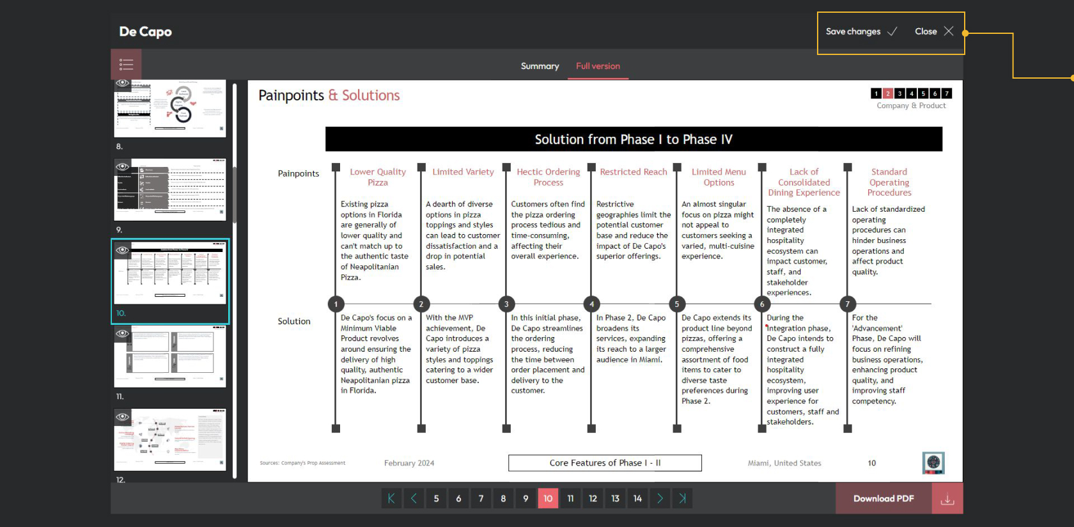Click section indicator 7 on slide
This screenshot has height=527, width=1074.
947,93
